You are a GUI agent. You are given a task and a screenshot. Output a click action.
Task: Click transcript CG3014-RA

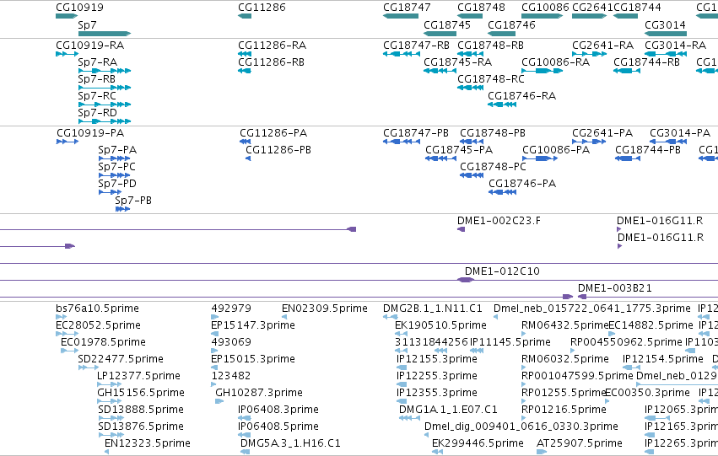point(676,46)
